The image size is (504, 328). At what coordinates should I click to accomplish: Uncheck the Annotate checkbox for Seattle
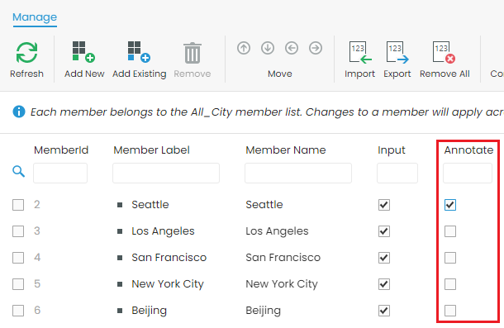coord(450,205)
